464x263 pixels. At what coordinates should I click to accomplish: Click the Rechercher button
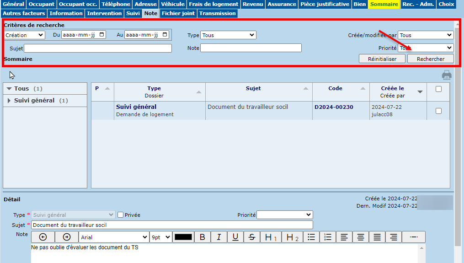(x=430, y=59)
